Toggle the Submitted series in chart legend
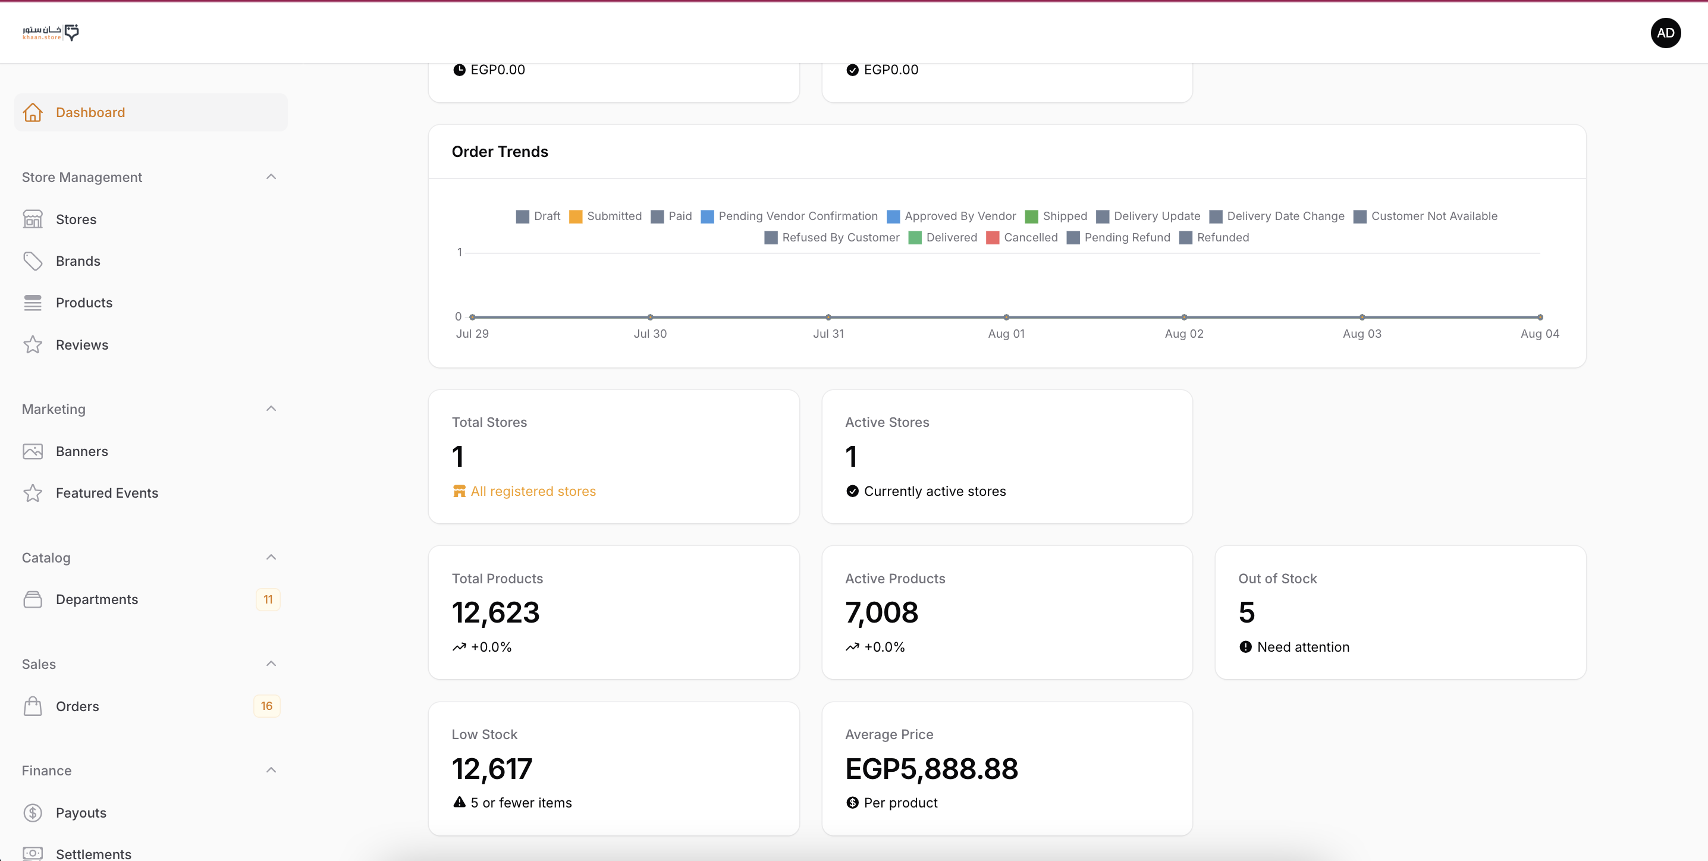The width and height of the screenshot is (1708, 861). coord(605,216)
